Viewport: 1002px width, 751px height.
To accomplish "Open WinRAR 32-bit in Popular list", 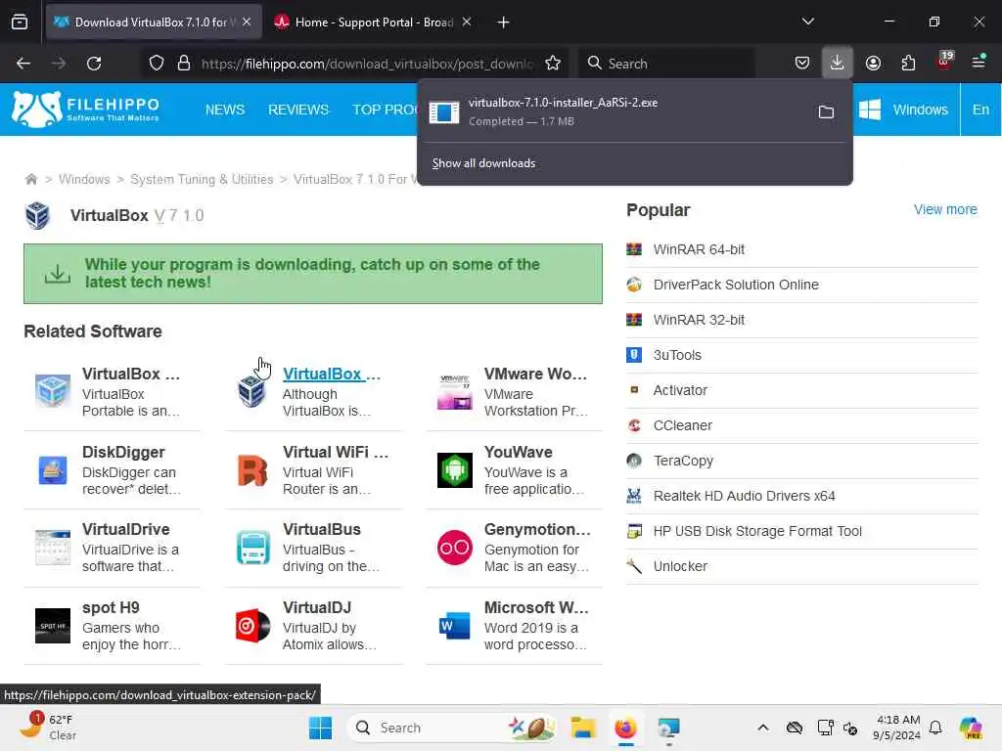I will tap(699, 320).
